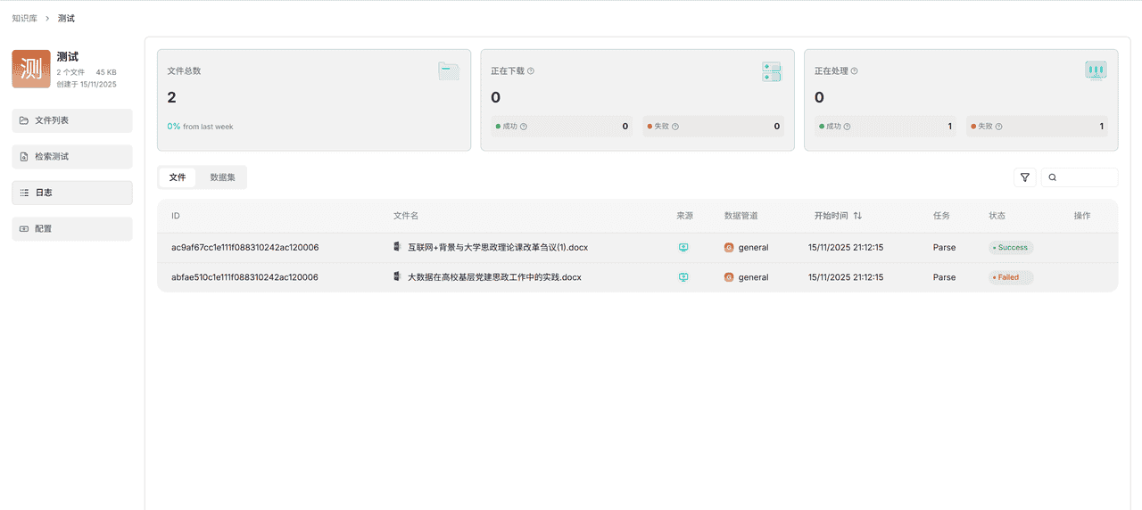Open the filter funnel icon
Image resolution: width=1142 pixels, height=510 pixels.
click(1025, 177)
